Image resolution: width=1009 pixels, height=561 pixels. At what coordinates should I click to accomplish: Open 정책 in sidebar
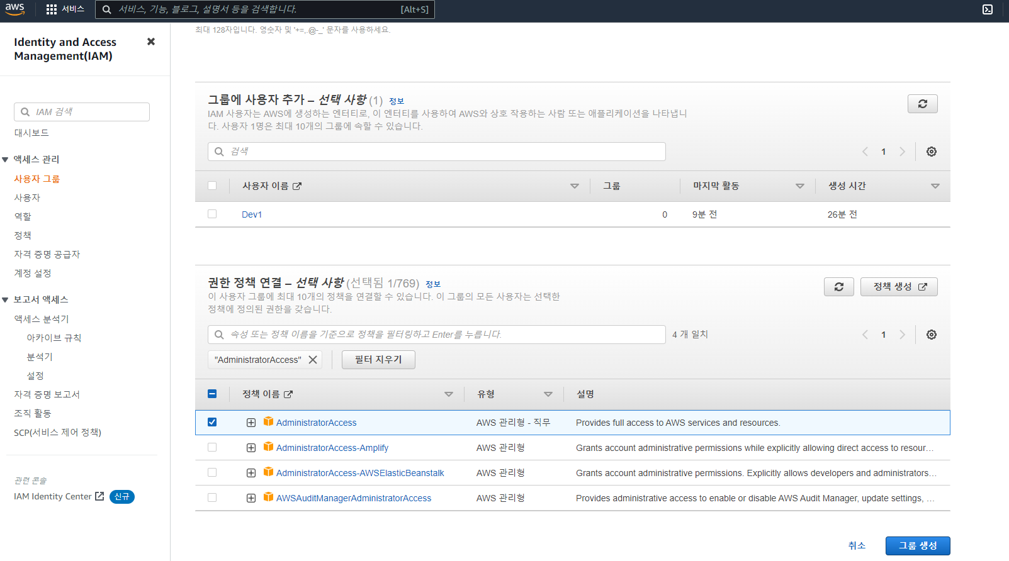pos(23,235)
